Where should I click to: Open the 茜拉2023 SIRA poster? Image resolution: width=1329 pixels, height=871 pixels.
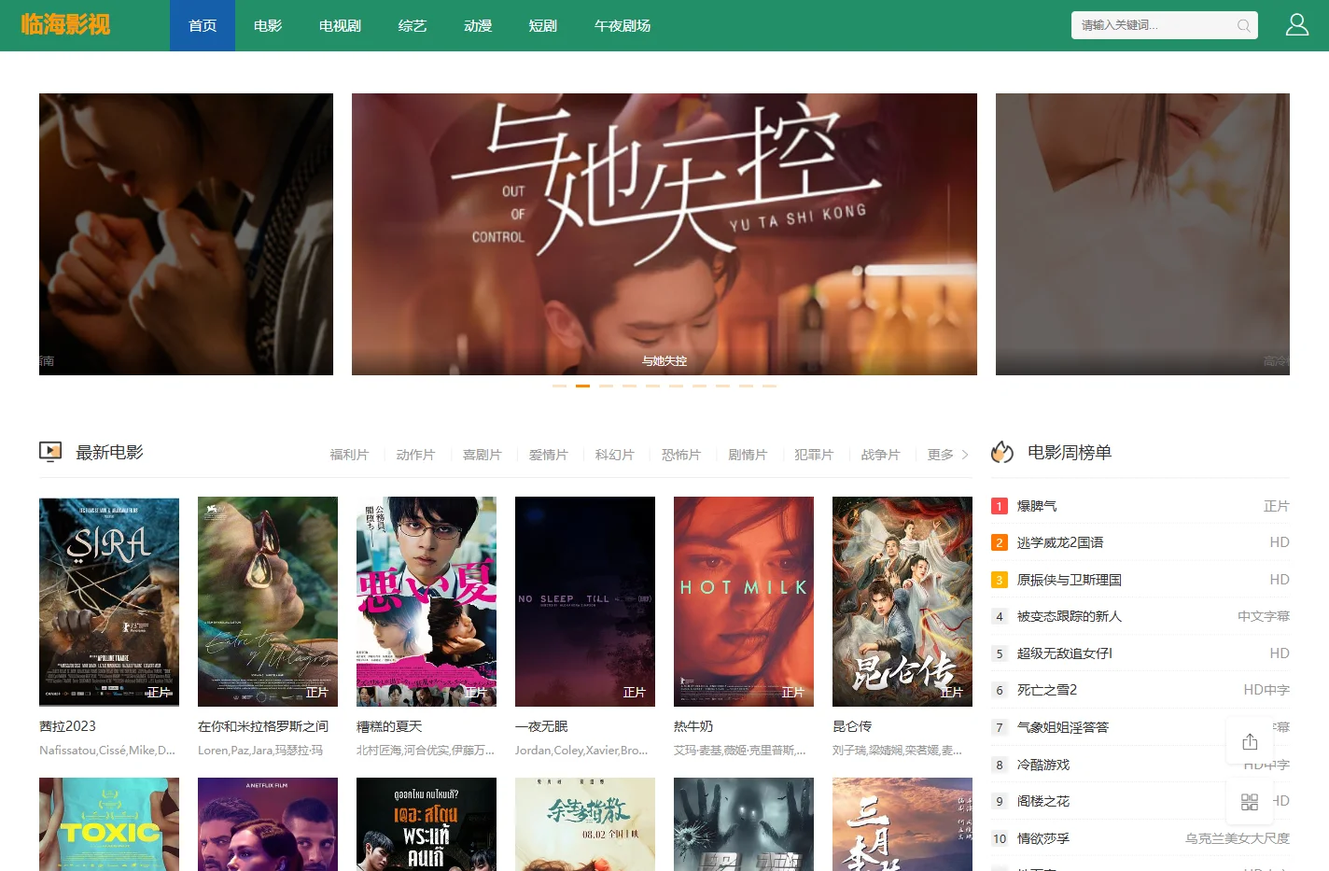pyautogui.click(x=109, y=601)
